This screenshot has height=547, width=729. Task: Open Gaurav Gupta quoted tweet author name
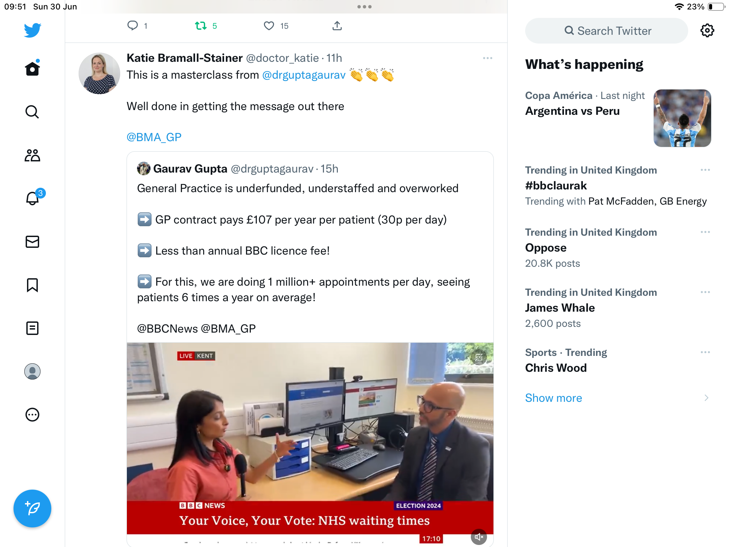click(190, 168)
